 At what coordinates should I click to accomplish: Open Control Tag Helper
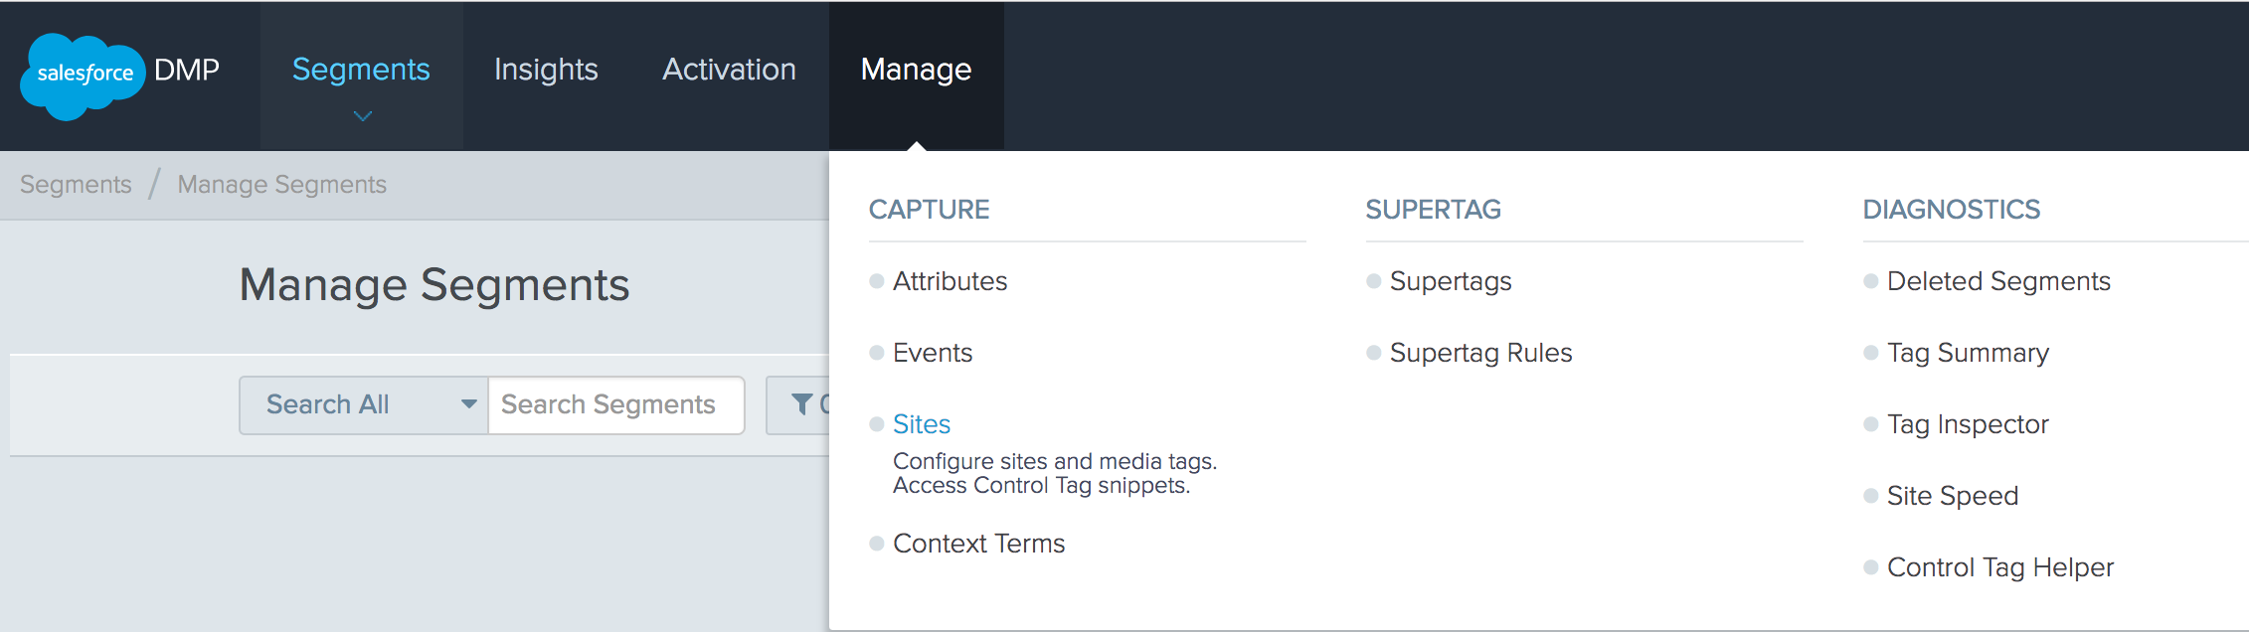pyautogui.click(x=1999, y=567)
